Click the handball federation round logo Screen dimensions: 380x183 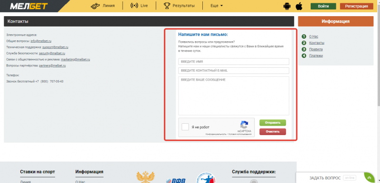pos(206,177)
